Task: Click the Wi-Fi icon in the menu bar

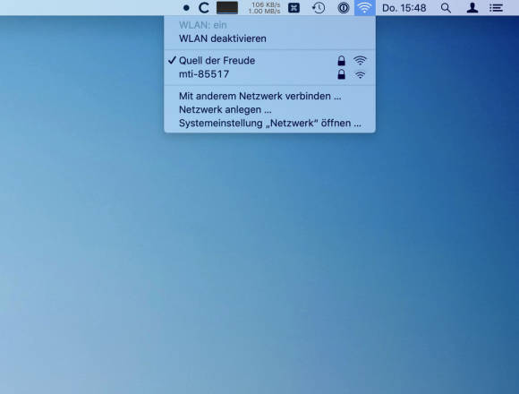Action: pyautogui.click(x=364, y=8)
